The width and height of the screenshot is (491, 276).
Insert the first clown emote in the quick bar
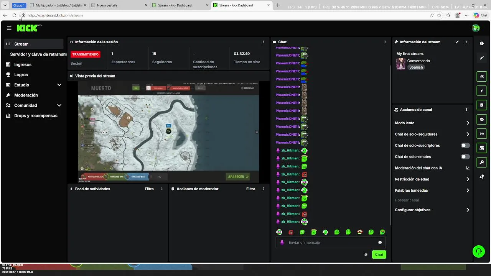coord(279,232)
